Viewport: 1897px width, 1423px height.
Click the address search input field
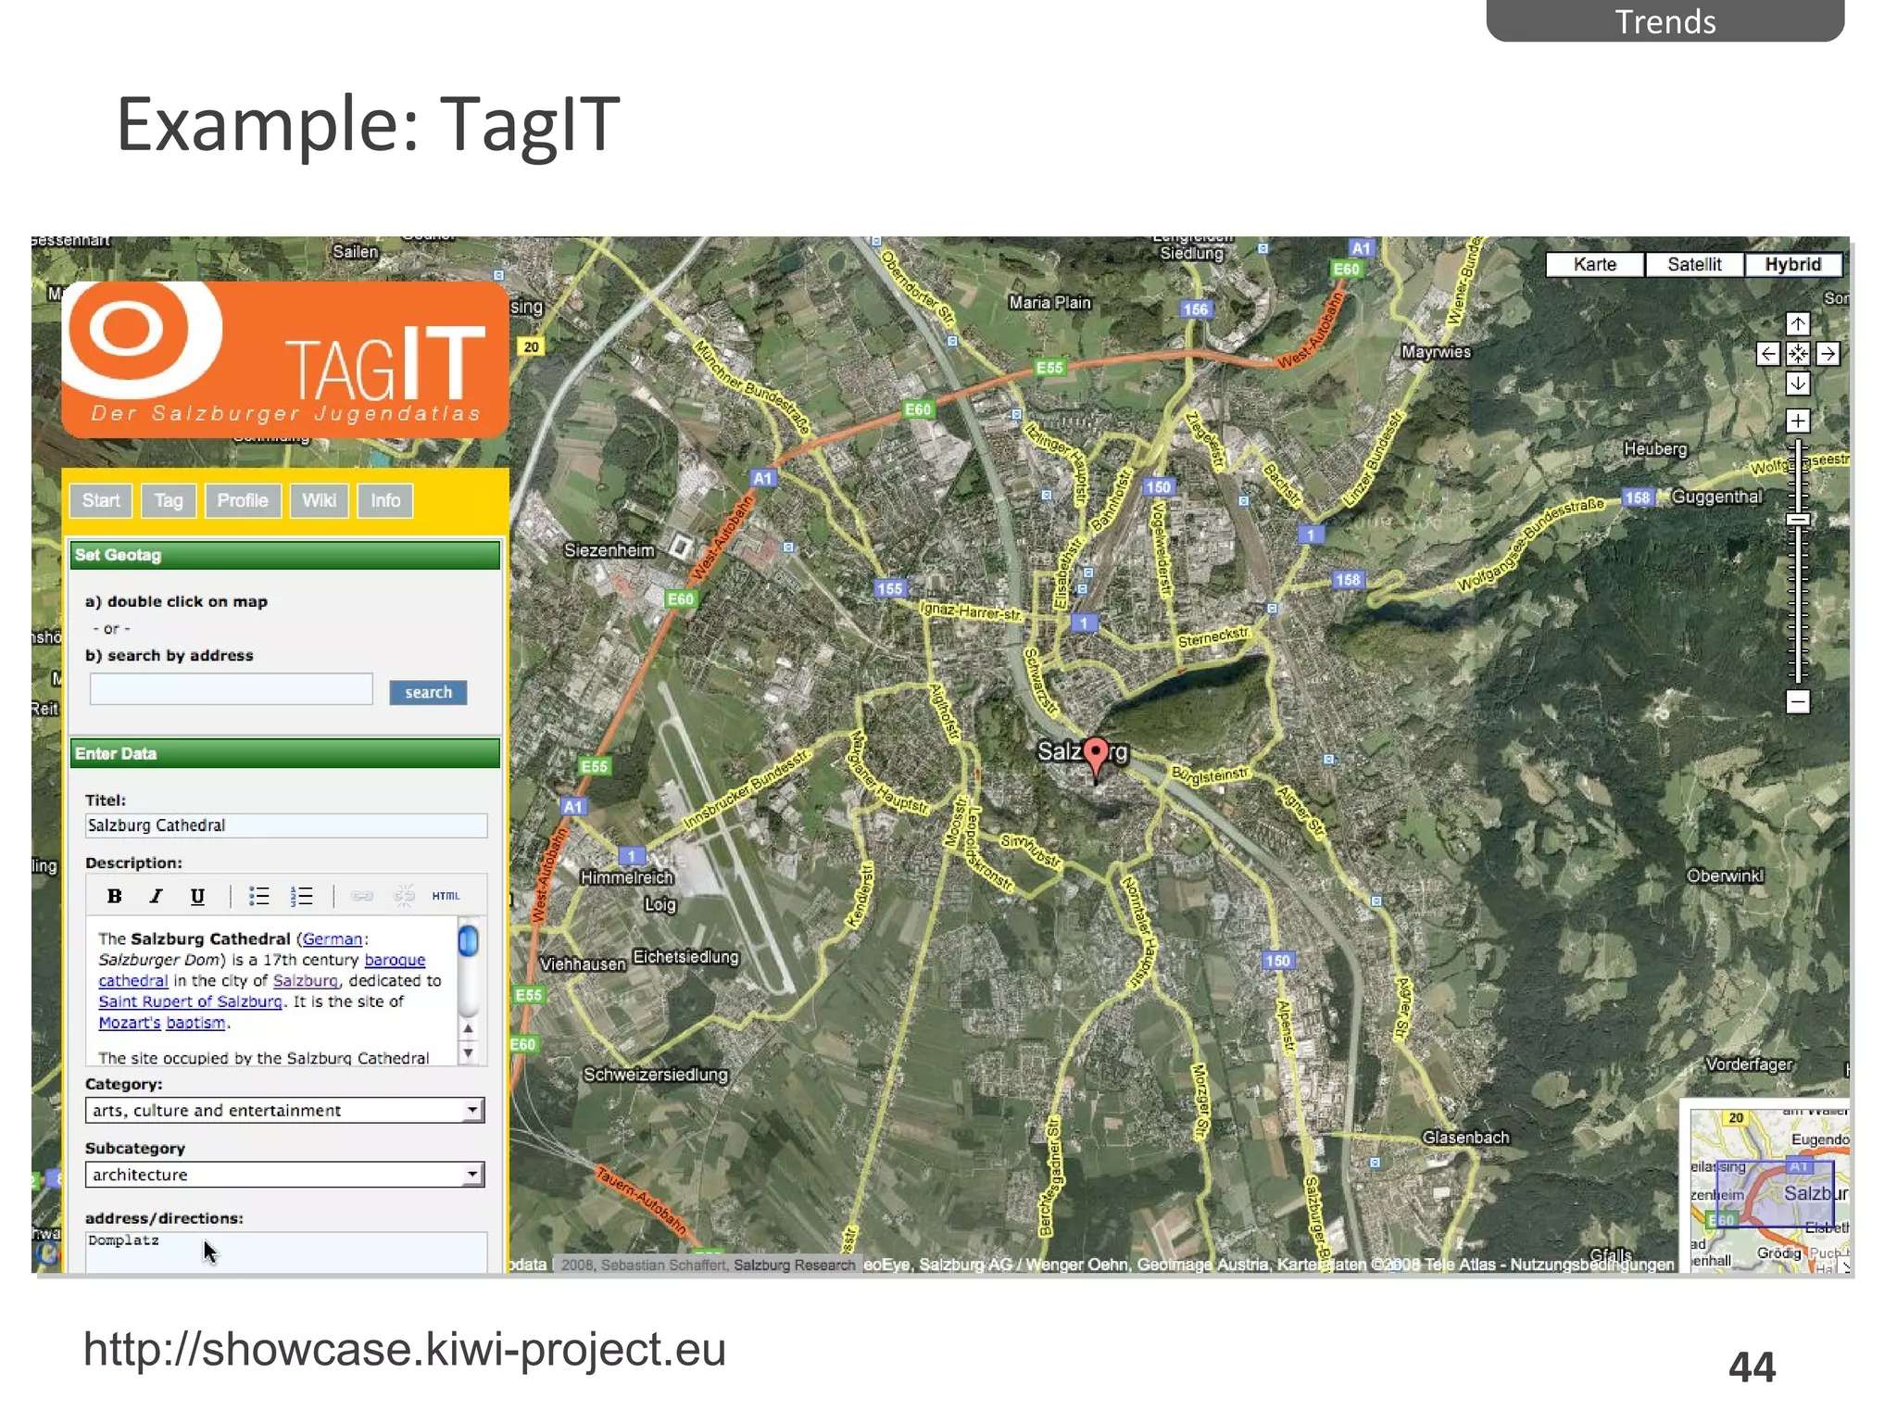pos(232,689)
